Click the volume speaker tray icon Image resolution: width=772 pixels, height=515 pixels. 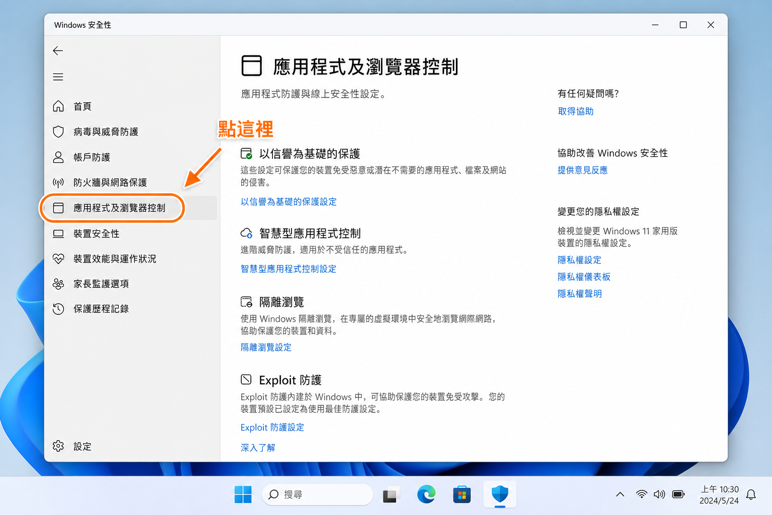[x=659, y=494]
